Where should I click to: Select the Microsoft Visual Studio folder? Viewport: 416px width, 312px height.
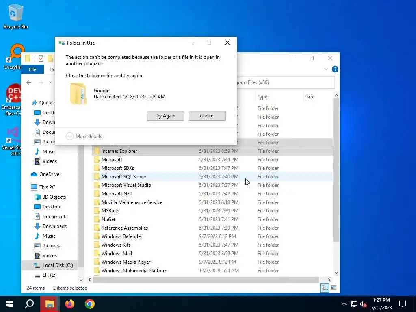tap(212, 185)
